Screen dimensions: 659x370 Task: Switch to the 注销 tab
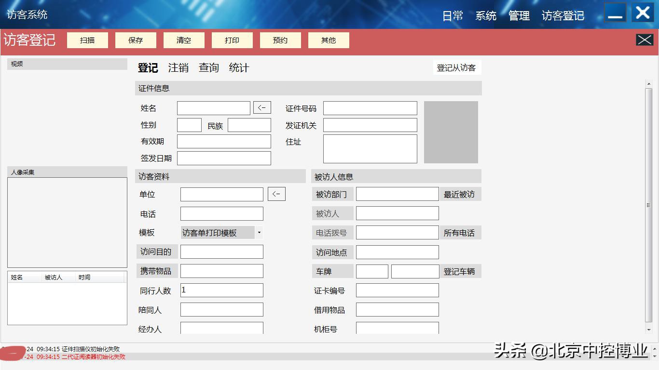[x=178, y=68]
